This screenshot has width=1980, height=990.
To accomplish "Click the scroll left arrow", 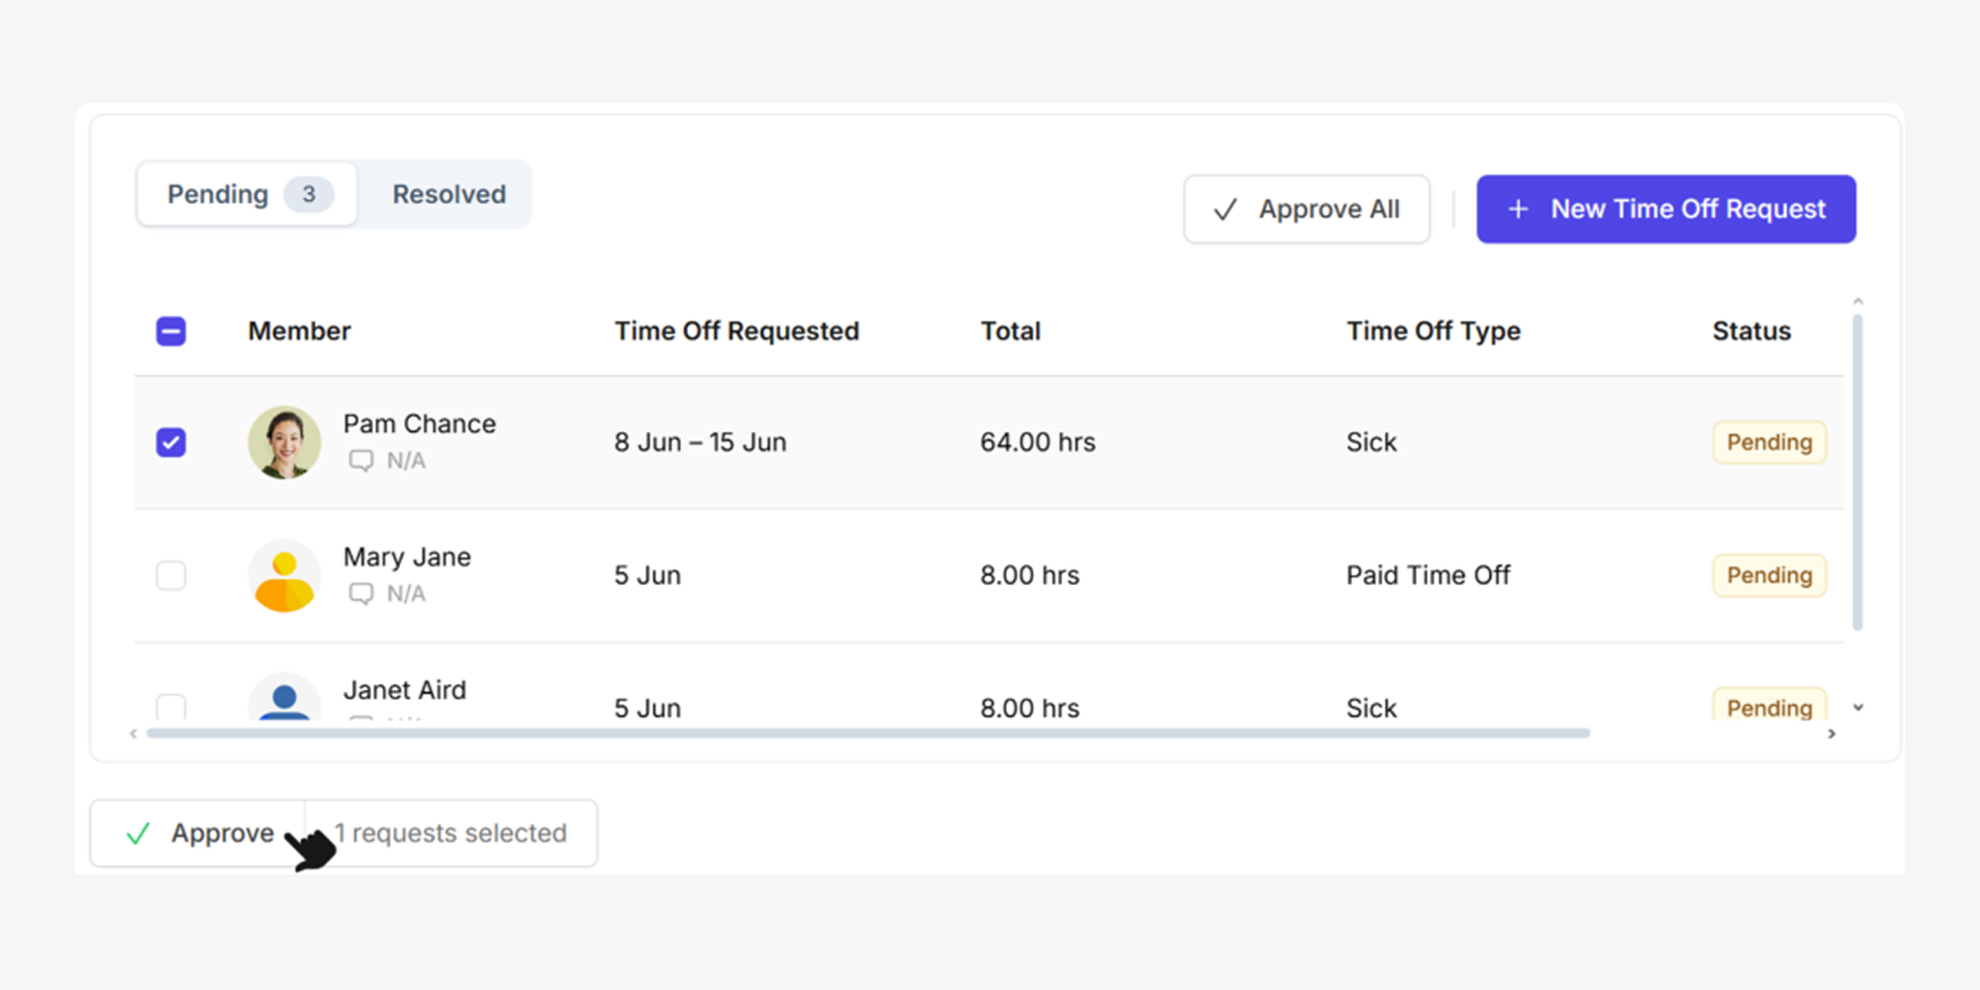I will coord(134,734).
